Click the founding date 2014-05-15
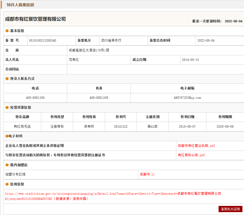Viewport: 244px width, 215px height. tap(191, 60)
